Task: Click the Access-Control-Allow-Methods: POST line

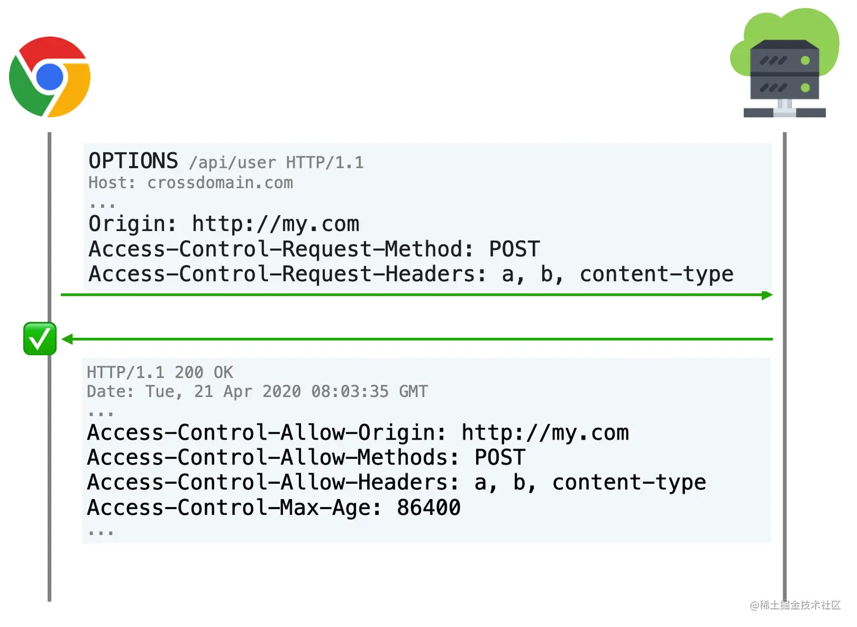Action: click(x=306, y=458)
